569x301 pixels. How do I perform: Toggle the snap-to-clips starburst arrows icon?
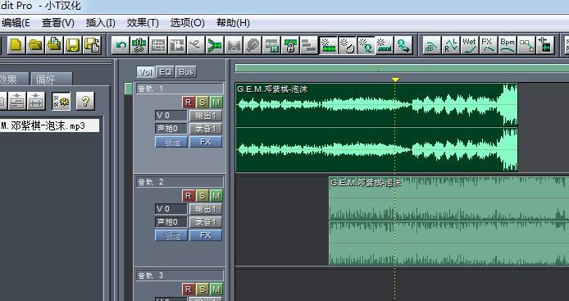(328, 45)
